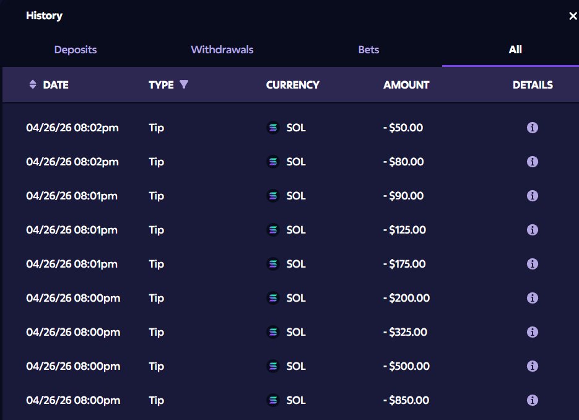Close the History dialog
579x420 pixels.
click(x=572, y=15)
